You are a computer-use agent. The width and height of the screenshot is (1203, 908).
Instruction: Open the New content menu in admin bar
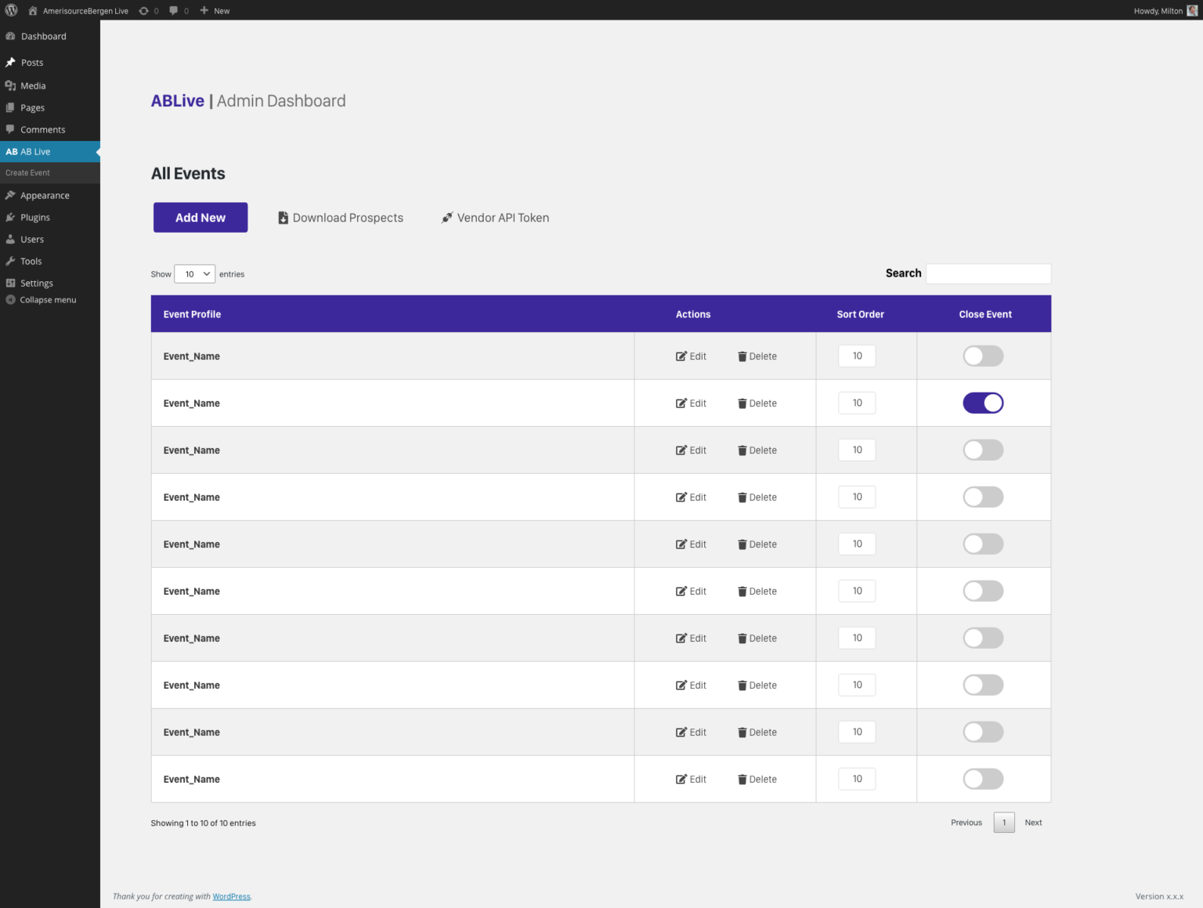215,11
